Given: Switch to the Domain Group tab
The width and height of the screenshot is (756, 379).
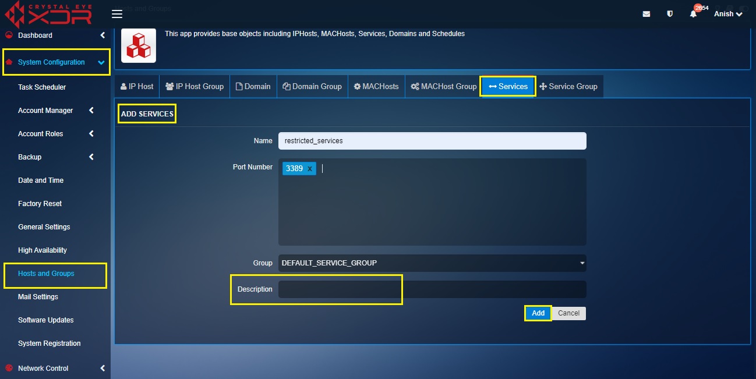Looking at the screenshot, I should point(312,86).
